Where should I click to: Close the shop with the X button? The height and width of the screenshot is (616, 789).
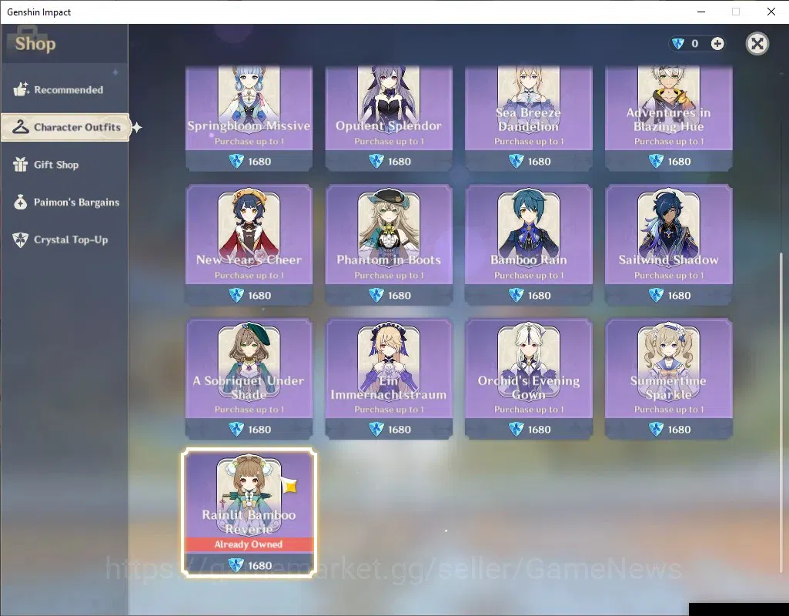click(x=757, y=44)
